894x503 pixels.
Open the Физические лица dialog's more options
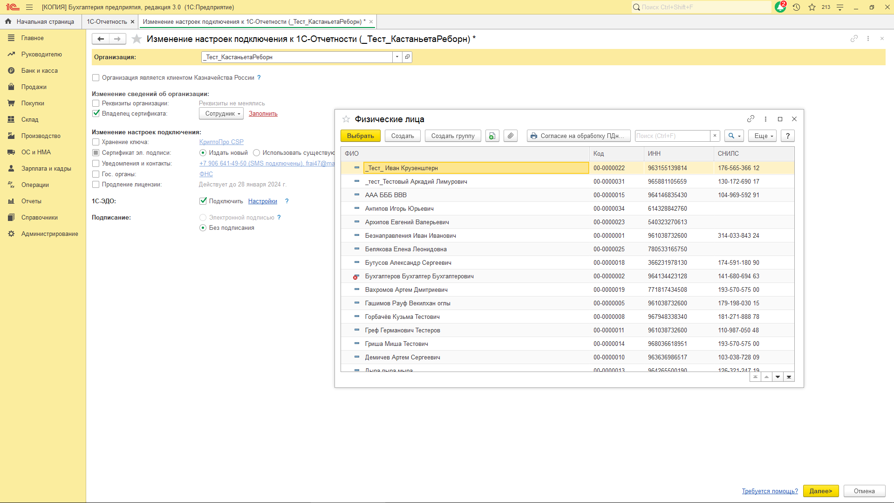[765, 119]
